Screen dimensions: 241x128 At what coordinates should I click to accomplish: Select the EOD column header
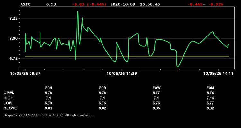tap(103, 88)
